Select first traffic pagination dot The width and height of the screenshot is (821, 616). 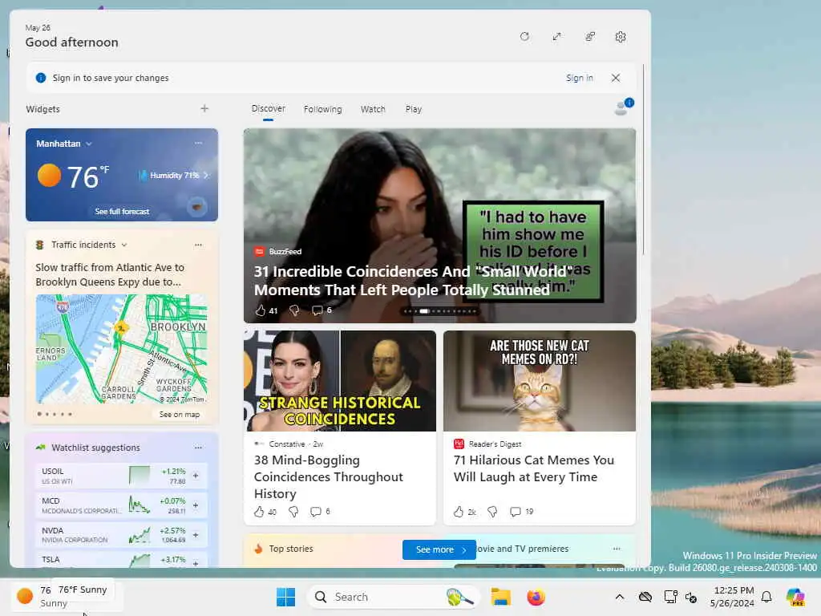coord(39,415)
